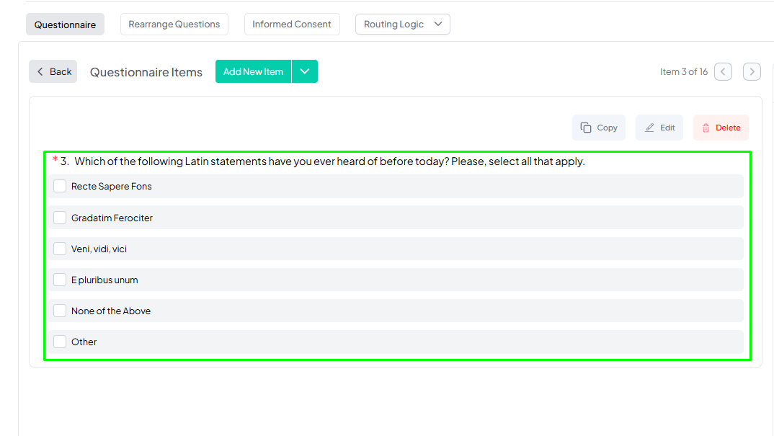The image size is (774, 436).
Task: Go to next questionnaire item
Action: [x=752, y=71]
